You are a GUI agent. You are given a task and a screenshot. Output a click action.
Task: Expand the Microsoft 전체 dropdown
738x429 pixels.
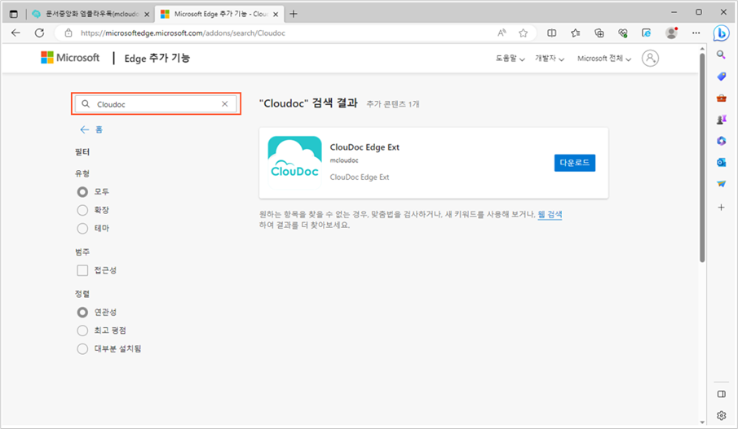(x=604, y=59)
